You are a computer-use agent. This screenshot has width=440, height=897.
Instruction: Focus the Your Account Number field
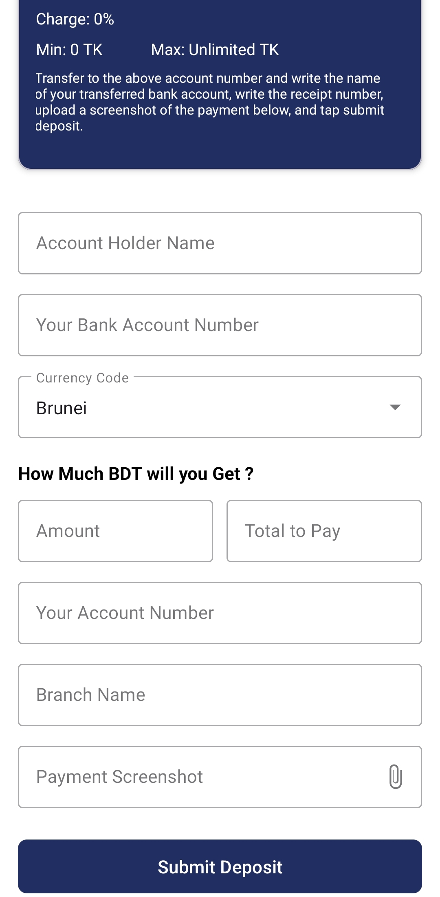click(x=220, y=613)
